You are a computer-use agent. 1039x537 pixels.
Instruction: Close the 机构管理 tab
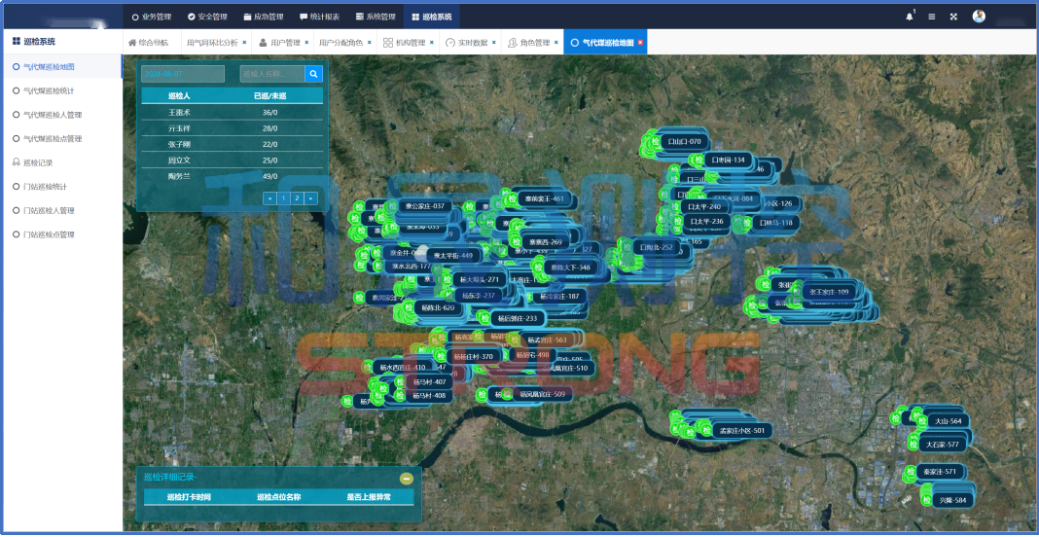click(431, 43)
